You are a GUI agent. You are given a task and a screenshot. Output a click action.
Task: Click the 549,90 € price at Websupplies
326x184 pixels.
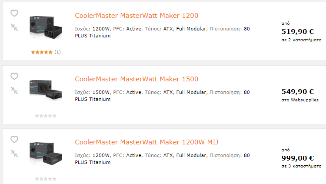[x=297, y=92]
